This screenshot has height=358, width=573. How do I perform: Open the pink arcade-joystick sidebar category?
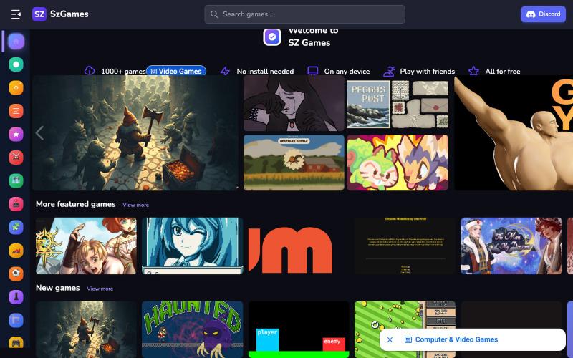pyautogui.click(x=16, y=204)
